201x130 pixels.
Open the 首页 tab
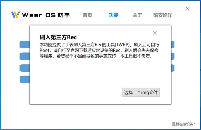(87, 15)
